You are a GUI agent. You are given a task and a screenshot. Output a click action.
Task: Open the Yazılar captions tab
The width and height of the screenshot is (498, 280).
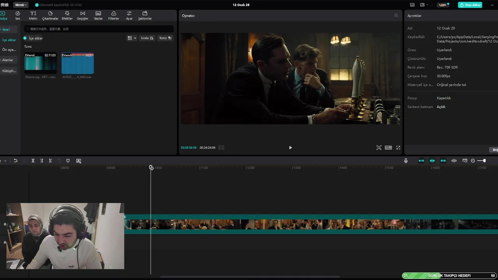[x=98, y=16]
